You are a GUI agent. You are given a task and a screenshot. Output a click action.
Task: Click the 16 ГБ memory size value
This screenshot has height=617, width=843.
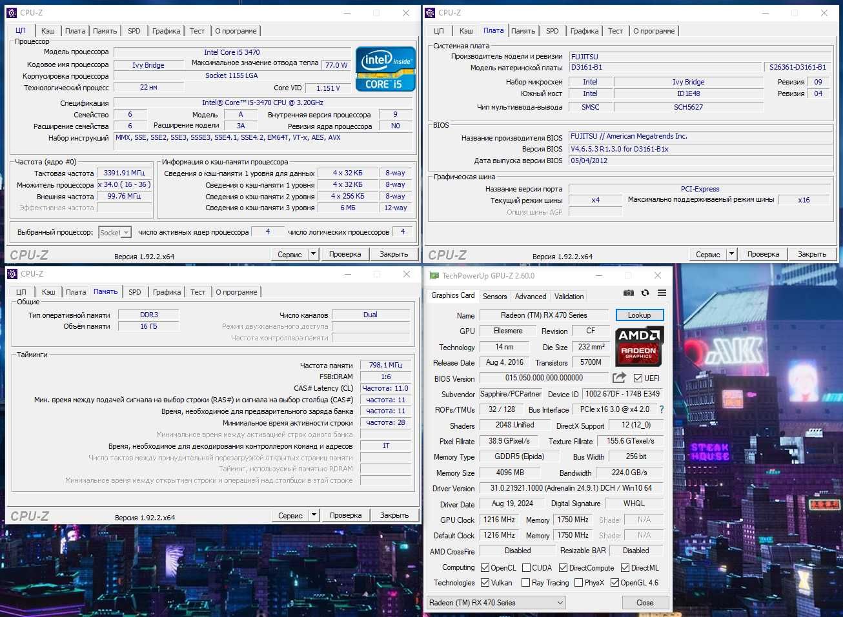(149, 326)
